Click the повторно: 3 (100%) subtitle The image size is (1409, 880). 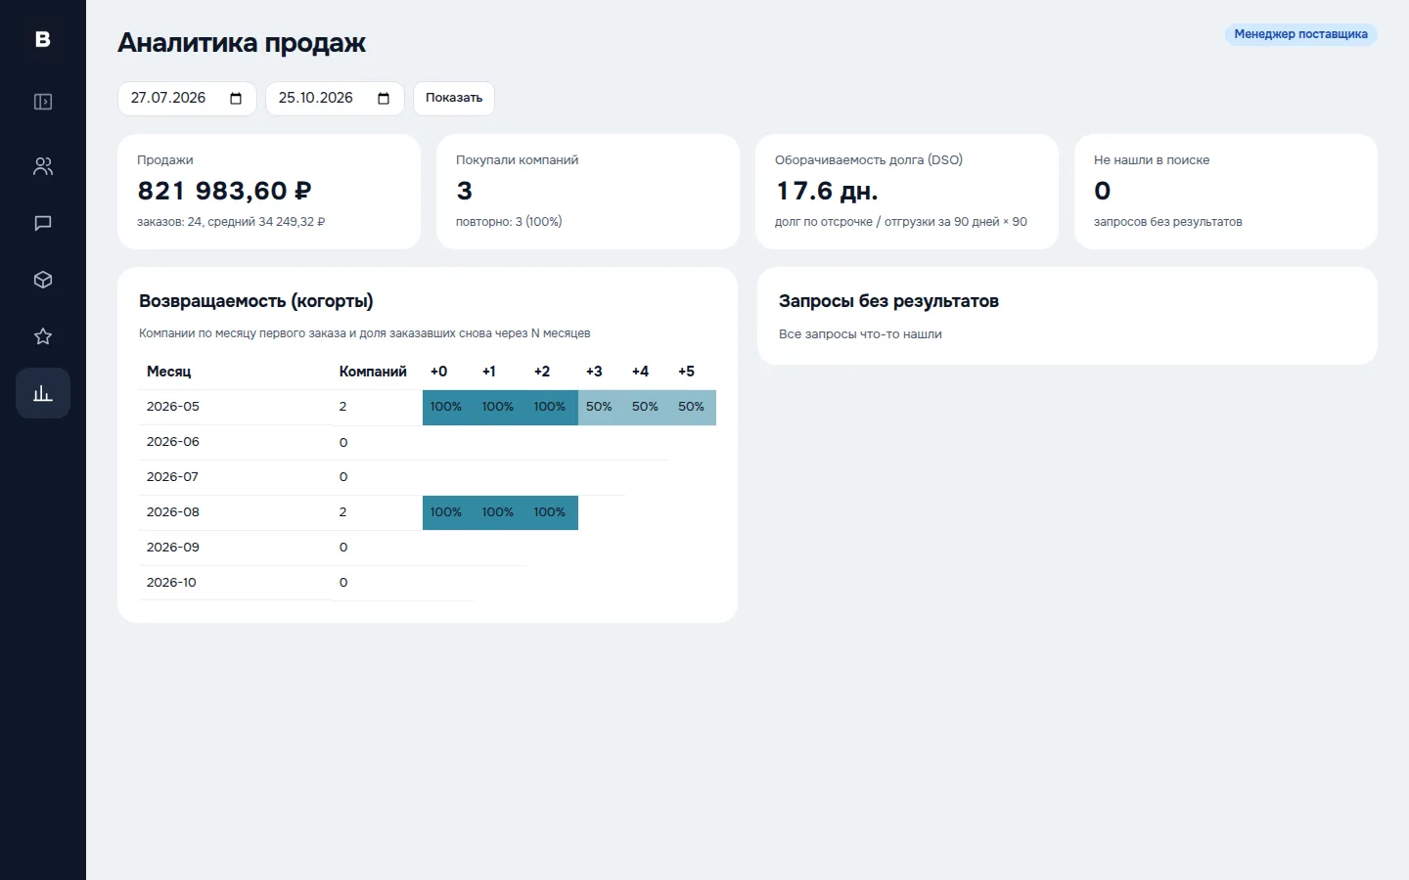(x=509, y=222)
